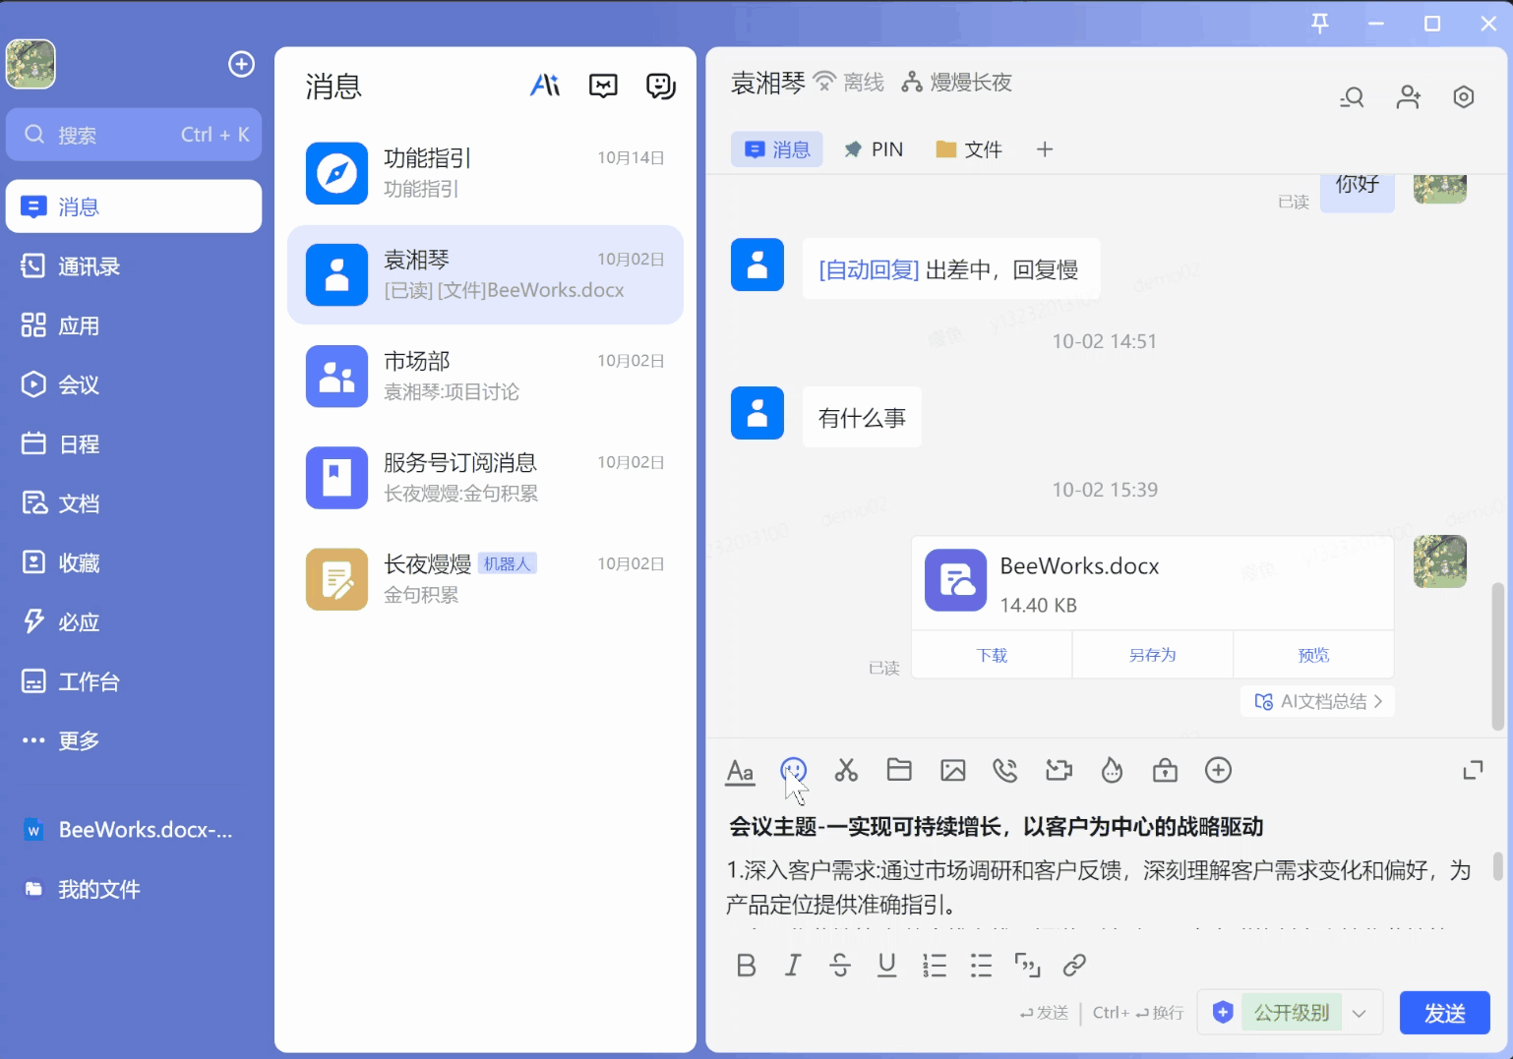
Task: Click the chat history scrollbar
Action: point(1498,656)
